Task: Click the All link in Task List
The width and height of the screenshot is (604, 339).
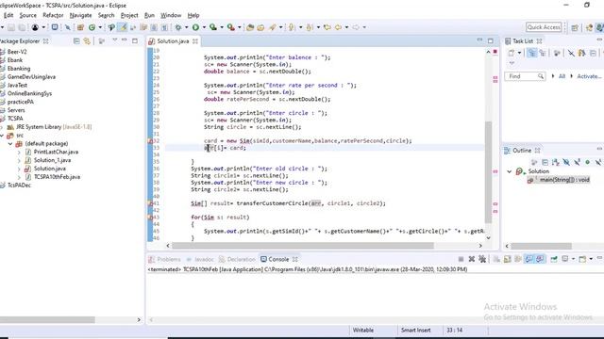Action: (x=562, y=76)
